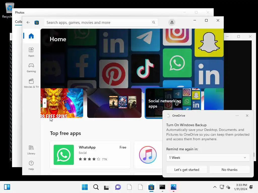
Task: Open the clock and date flyout
Action: [241, 187]
